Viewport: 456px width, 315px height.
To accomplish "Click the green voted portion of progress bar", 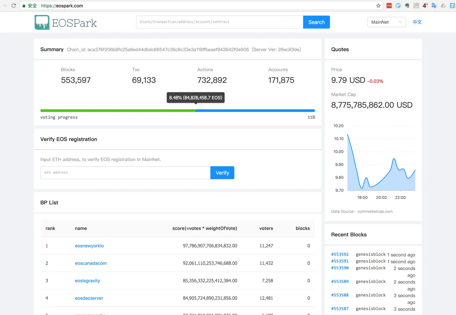I will [x=118, y=111].
